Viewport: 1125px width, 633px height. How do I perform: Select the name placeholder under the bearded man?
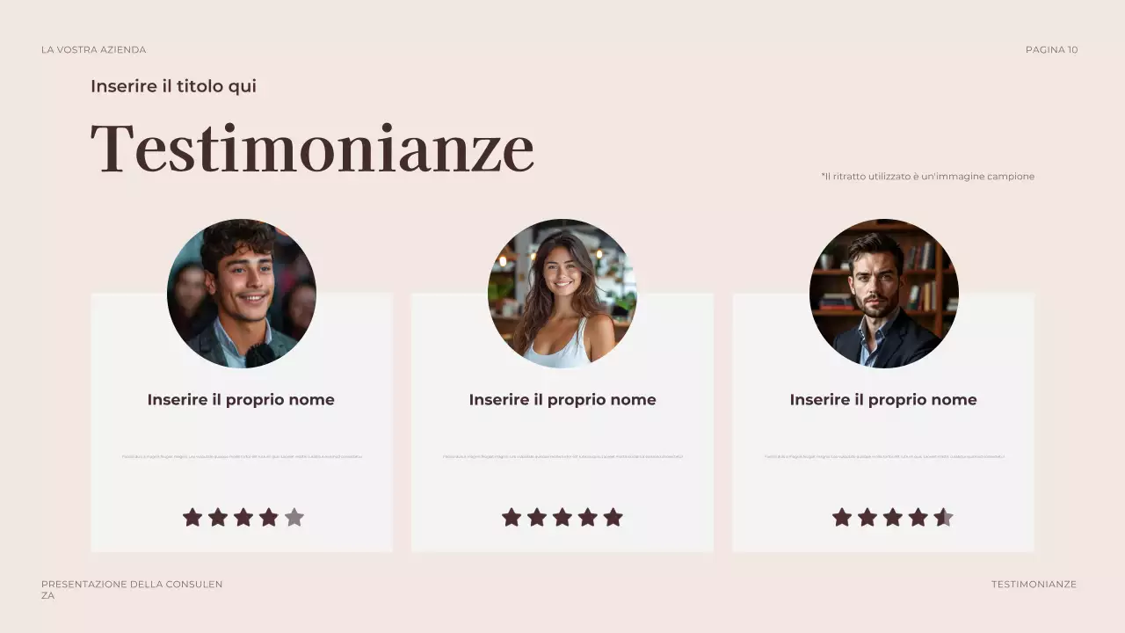[883, 400]
